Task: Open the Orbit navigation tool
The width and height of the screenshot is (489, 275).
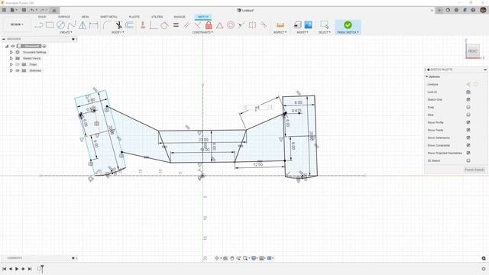Action: click(x=217, y=258)
